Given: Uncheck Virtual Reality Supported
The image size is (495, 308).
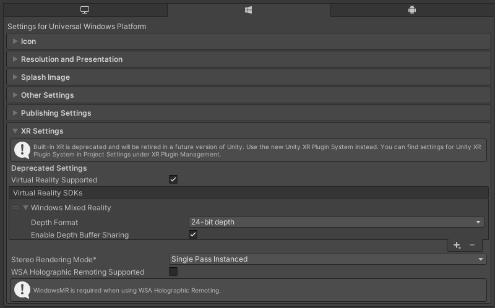Looking at the screenshot, I should click(173, 179).
